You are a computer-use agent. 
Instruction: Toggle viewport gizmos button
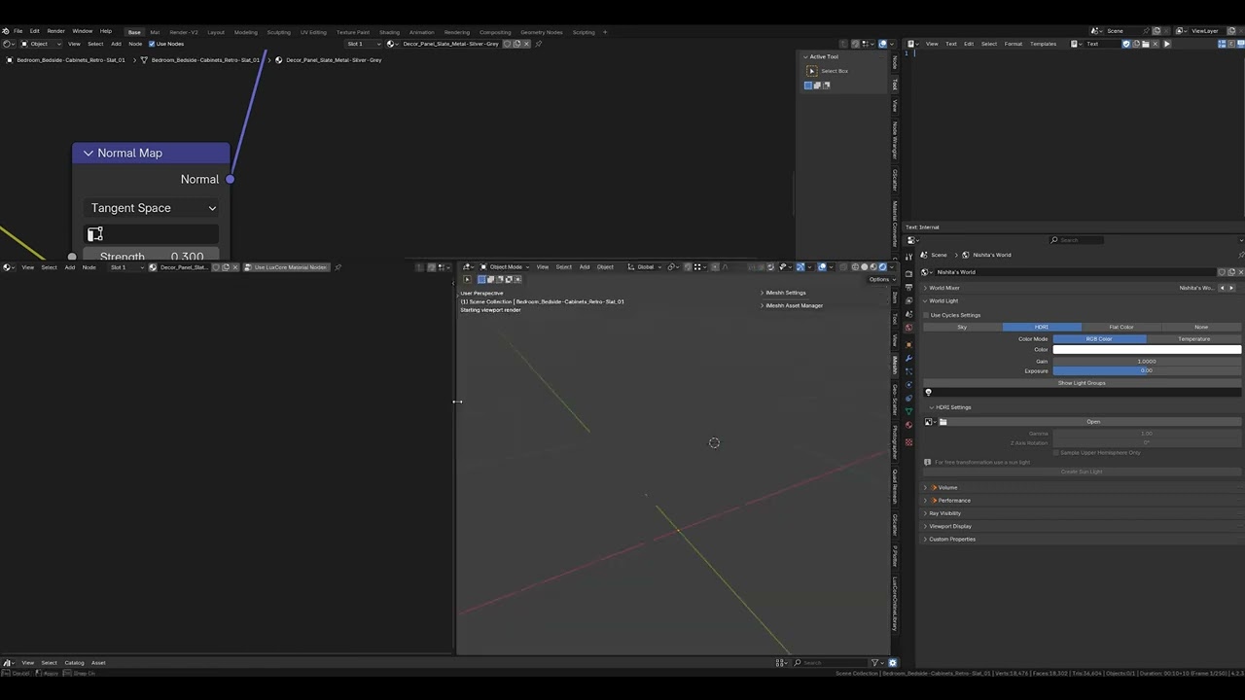tap(800, 267)
